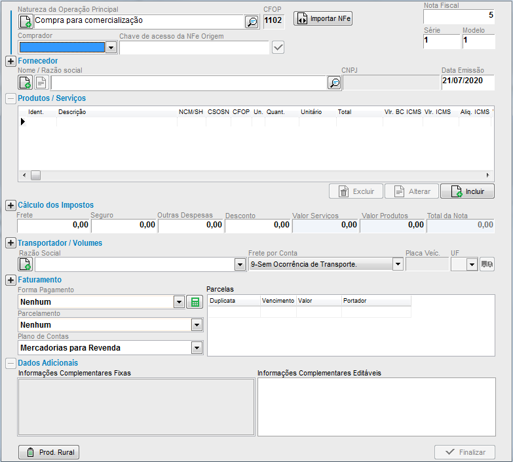Collapse the Dados Adicionais section
Image resolution: width=513 pixels, height=462 pixels.
(10, 362)
